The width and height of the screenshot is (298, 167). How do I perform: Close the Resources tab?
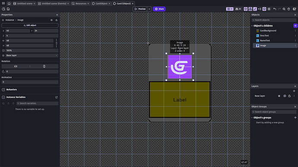click(88, 3)
